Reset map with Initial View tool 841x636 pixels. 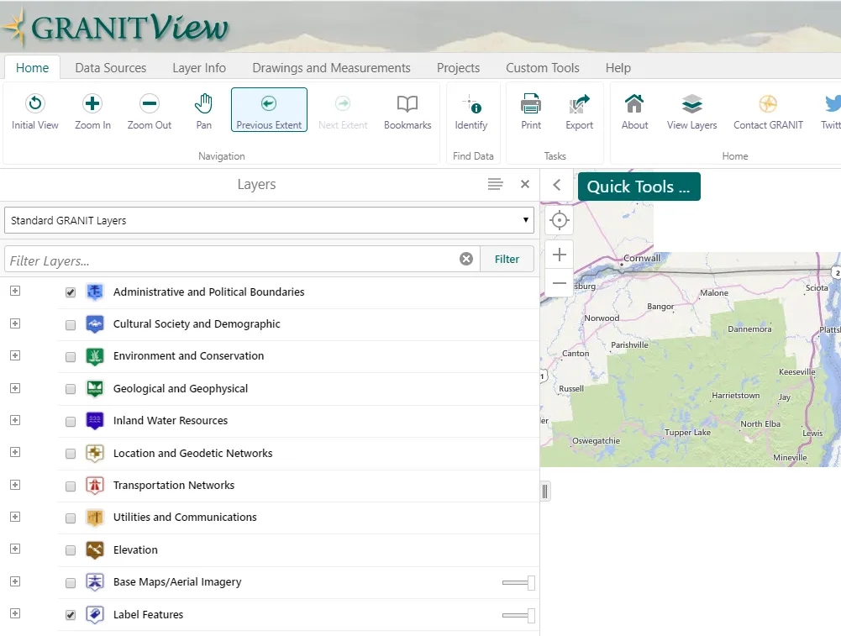click(x=34, y=111)
